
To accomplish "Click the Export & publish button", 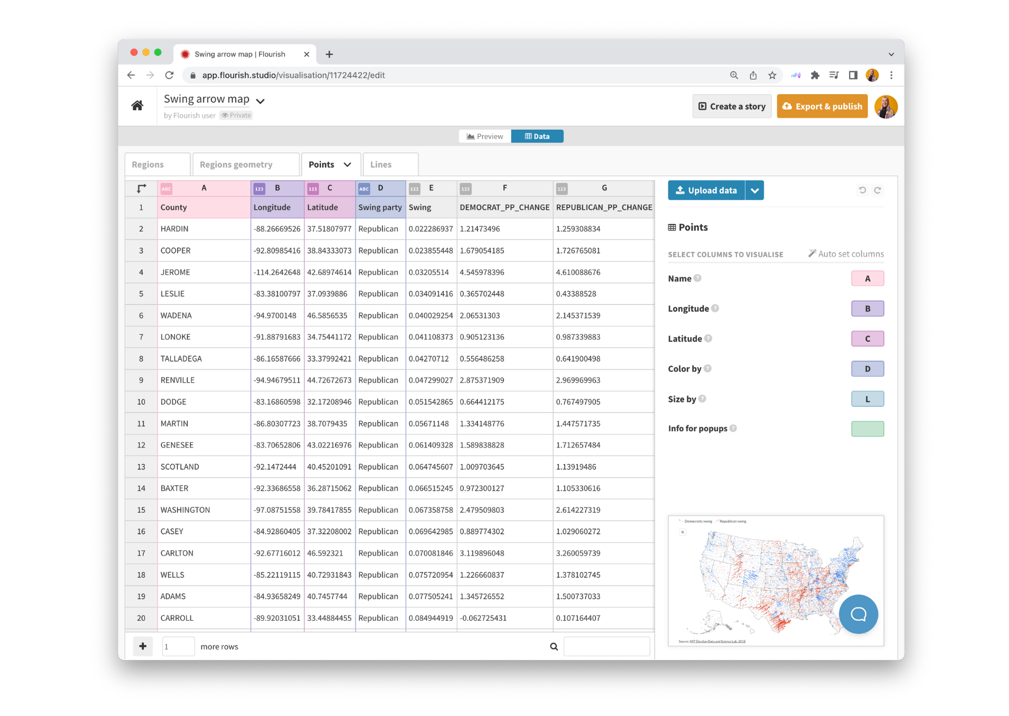I will pos(822,106).
